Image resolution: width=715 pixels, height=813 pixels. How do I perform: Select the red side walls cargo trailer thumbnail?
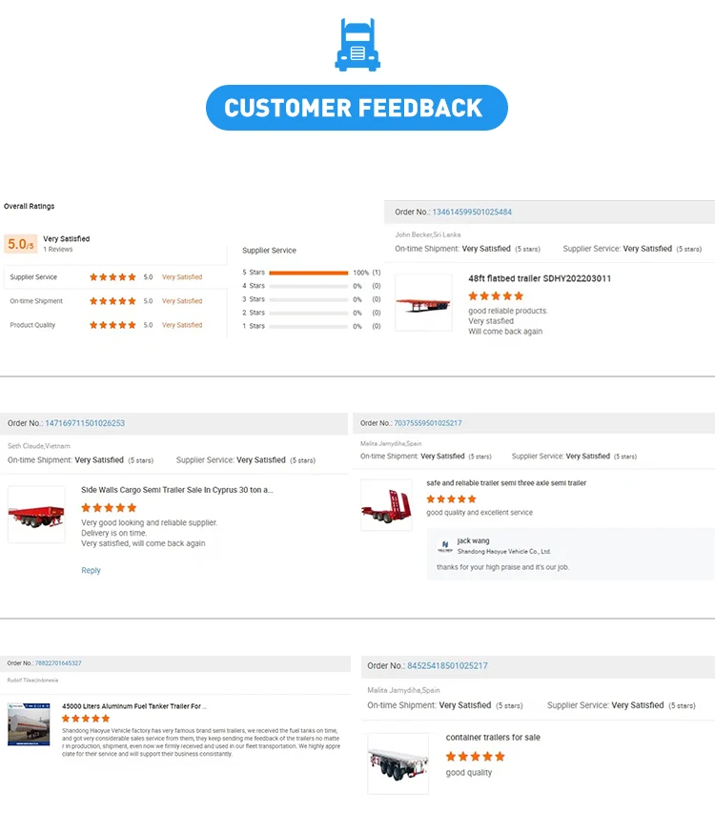pyautogui.click(x=36, y=515)
